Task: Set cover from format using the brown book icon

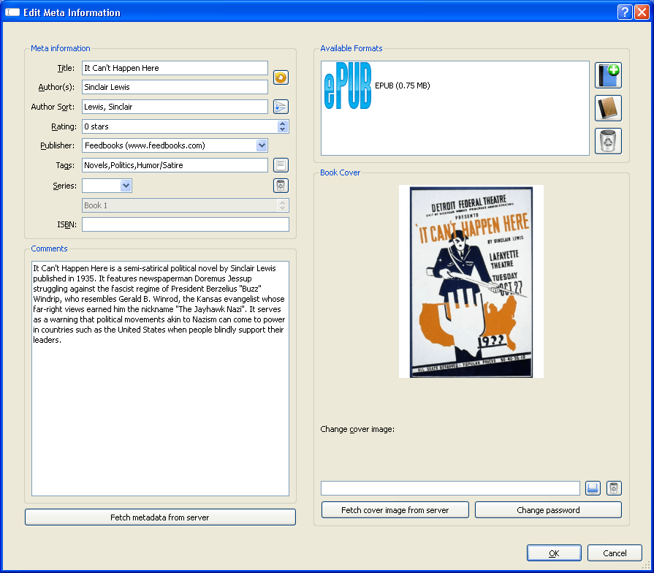Action: (x=608, y=108)
